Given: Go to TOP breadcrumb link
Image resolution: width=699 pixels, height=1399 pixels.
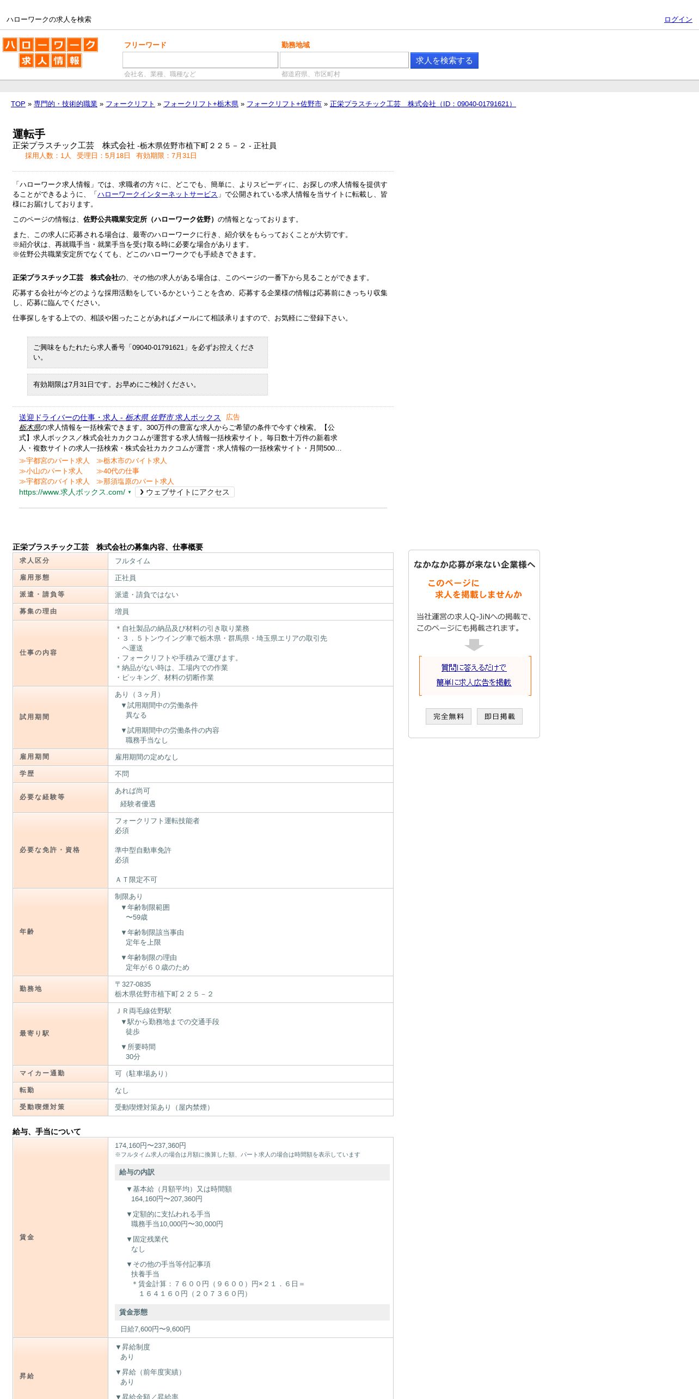Looking at the screenshot, I should 18,104.
